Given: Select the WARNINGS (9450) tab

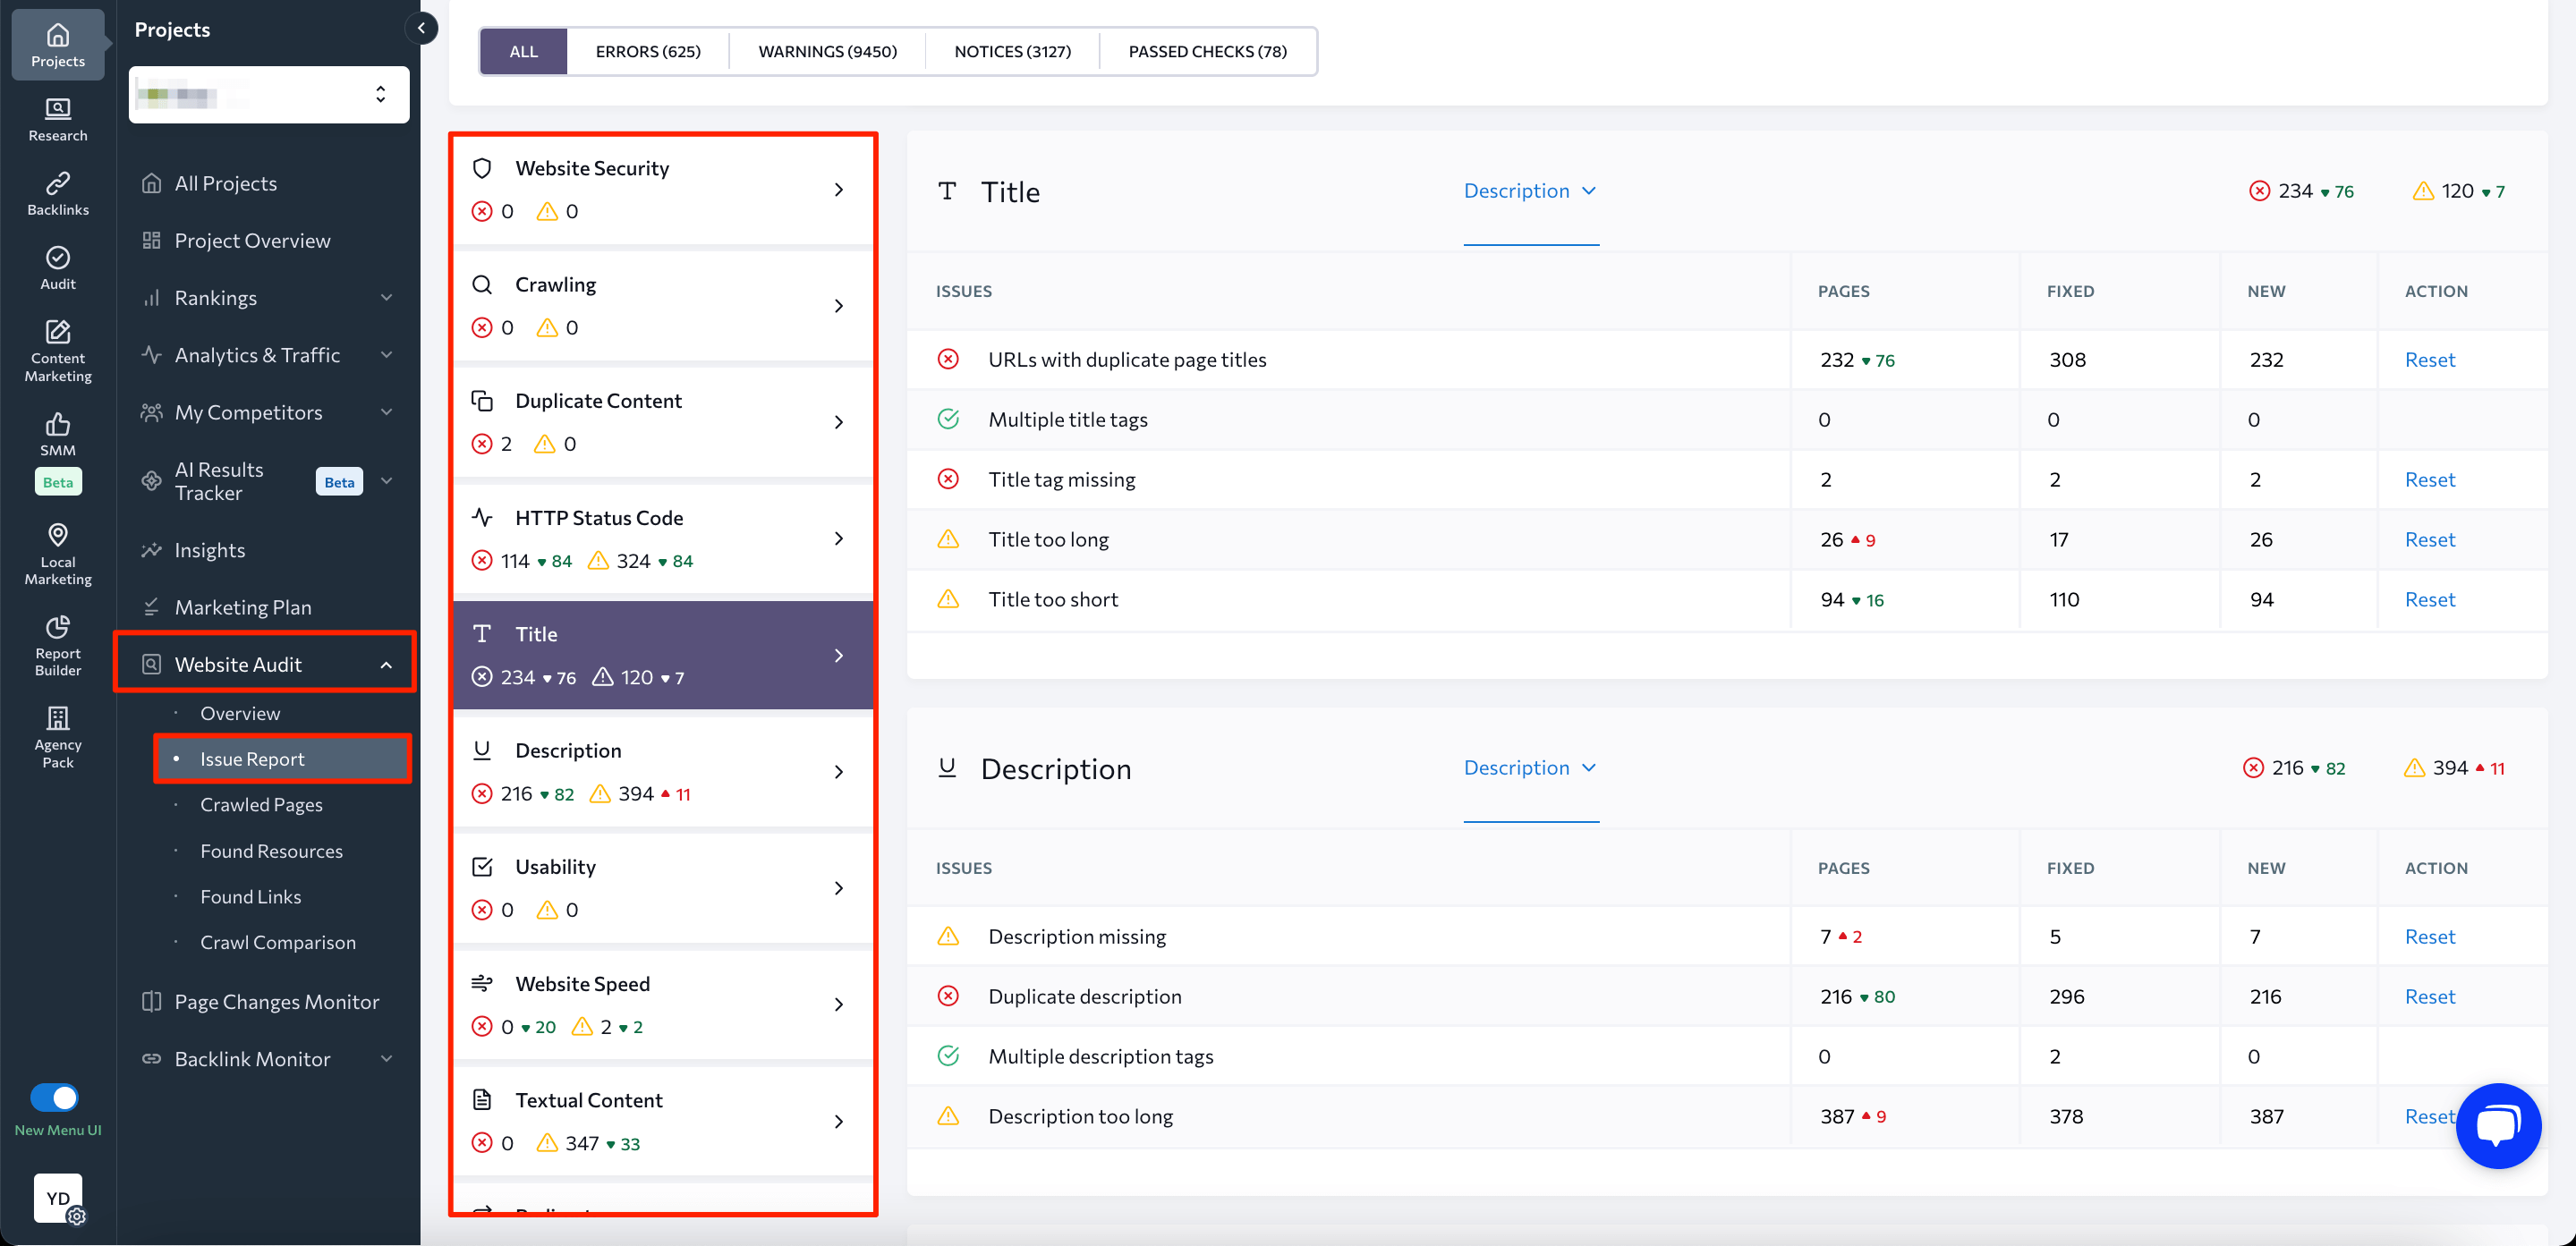Looking at the screenshot, I should point(828,51).
